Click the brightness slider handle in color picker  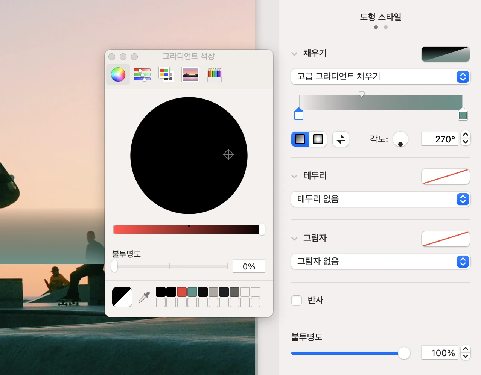[x=262, y=229]
